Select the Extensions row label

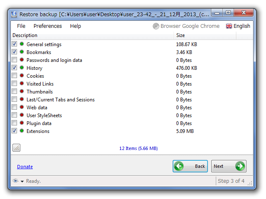click(38, 131)
